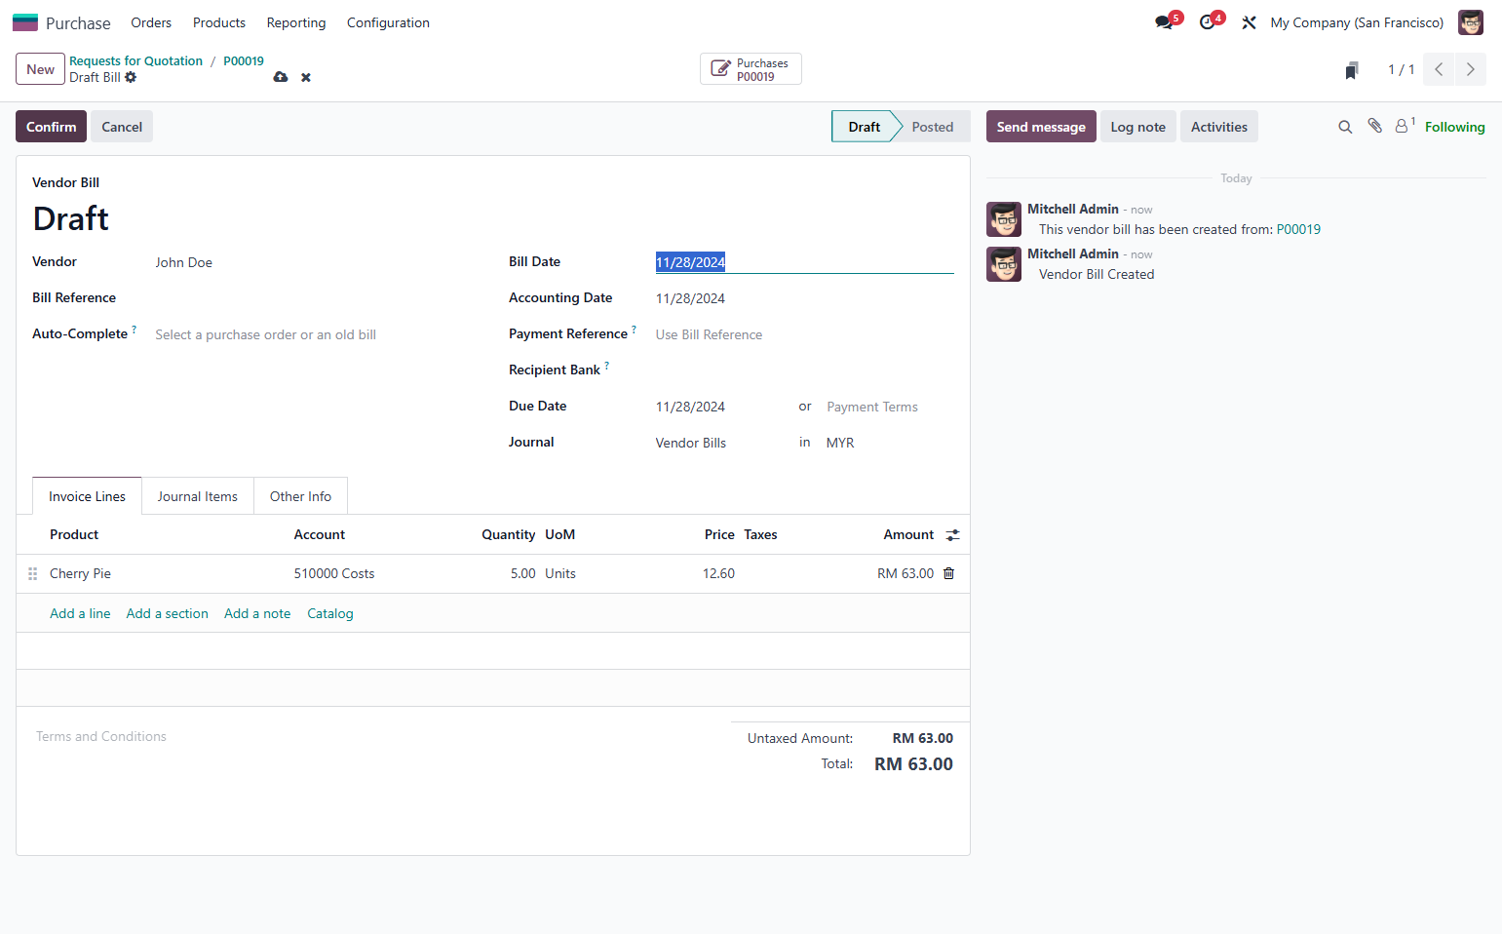Screen dimensions: 1502x934
Task: Go to previous record arrow
Action: [1439, 69]
